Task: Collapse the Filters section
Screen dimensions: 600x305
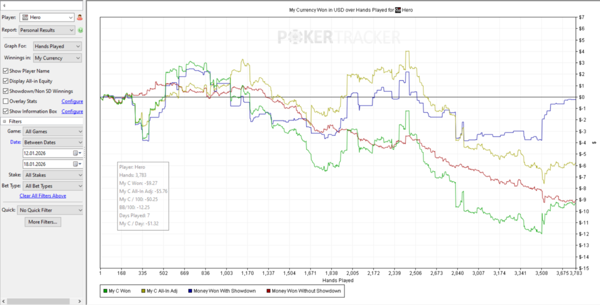Action: [5, 121]
